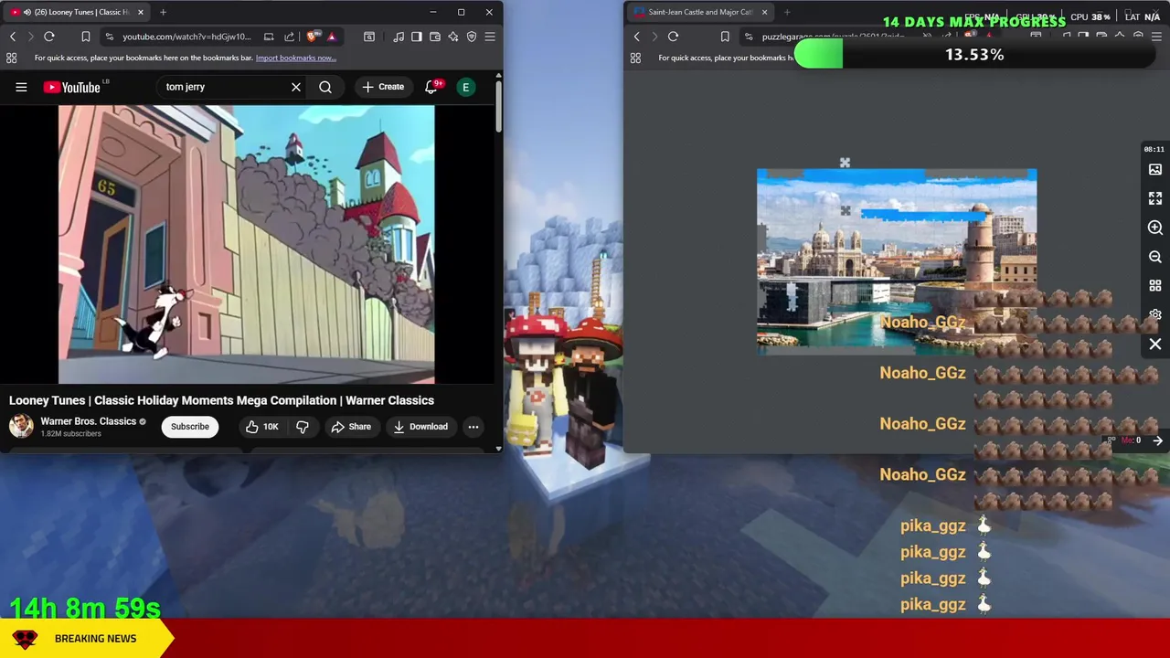The image size is (1170, 658).
Task: Close the Looney Tunes tab
Action: (x=141, y=12)
